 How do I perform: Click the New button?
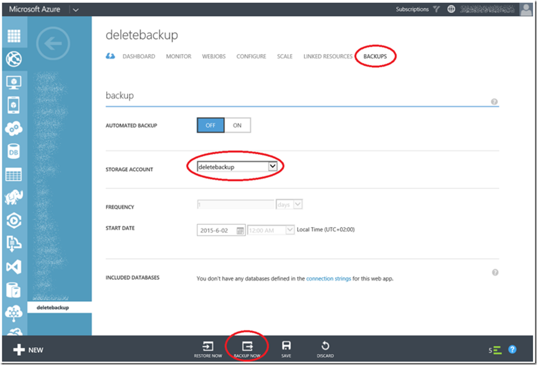coord(28,350)
